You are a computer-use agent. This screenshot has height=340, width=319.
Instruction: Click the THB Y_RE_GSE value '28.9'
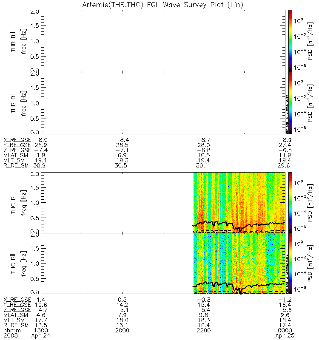click(x=41, y=145)
